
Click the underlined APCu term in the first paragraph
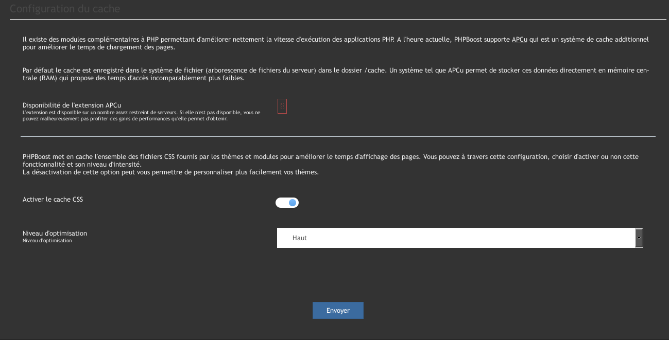pyautogui.click(x=519, y=40)
